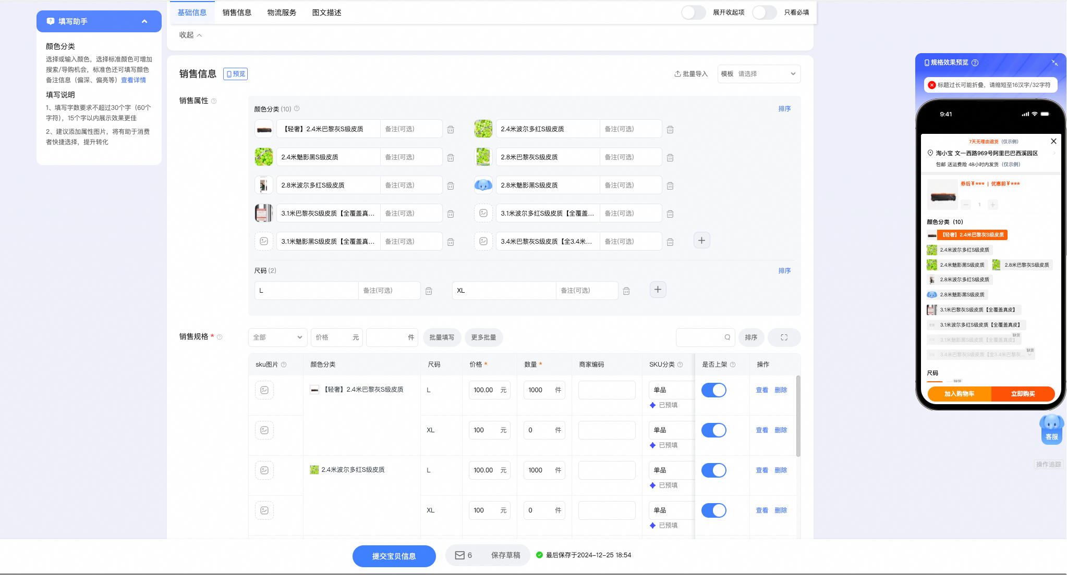Viewport: 1067px width, 575px height.
Task: Upload SKU image for first row
Action: pyautogui.click(x=264, y=390)
